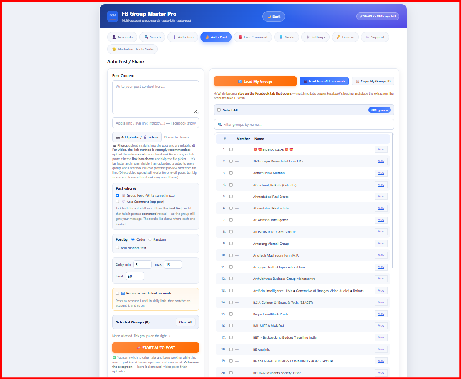The height and width of the screenshot is (379, 461).
Task: Select the Order radio button
Action: (133, 239)
